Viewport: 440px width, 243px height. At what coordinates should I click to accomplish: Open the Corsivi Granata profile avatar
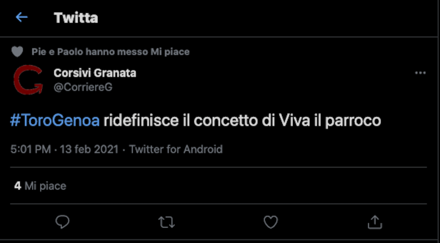pyautogui.click(x=28, y=80)
